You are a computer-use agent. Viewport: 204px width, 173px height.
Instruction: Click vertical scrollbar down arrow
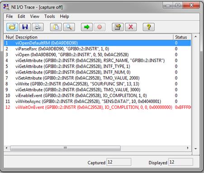[x=195, y=148]
